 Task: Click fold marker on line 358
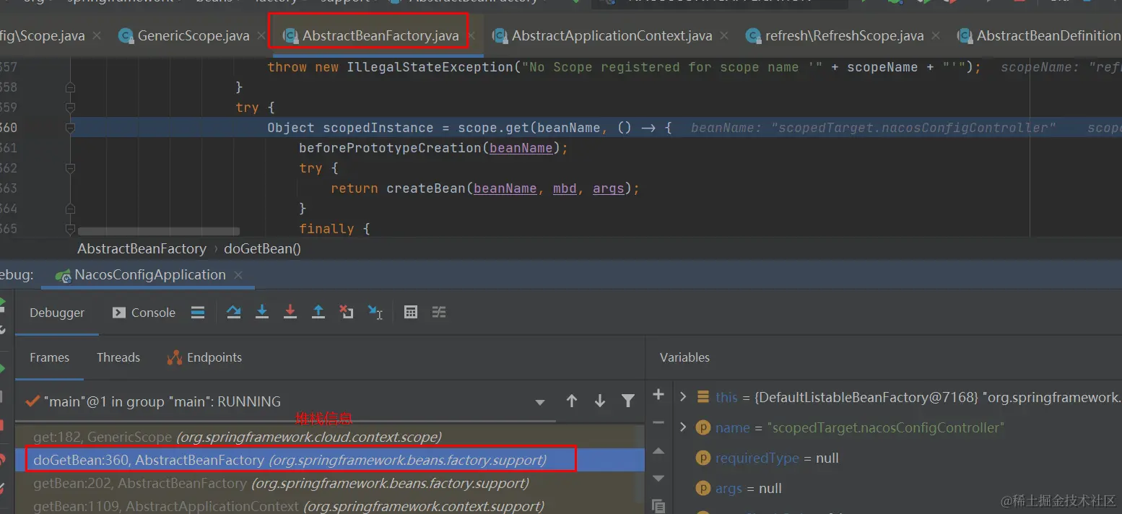click(70, 87)
